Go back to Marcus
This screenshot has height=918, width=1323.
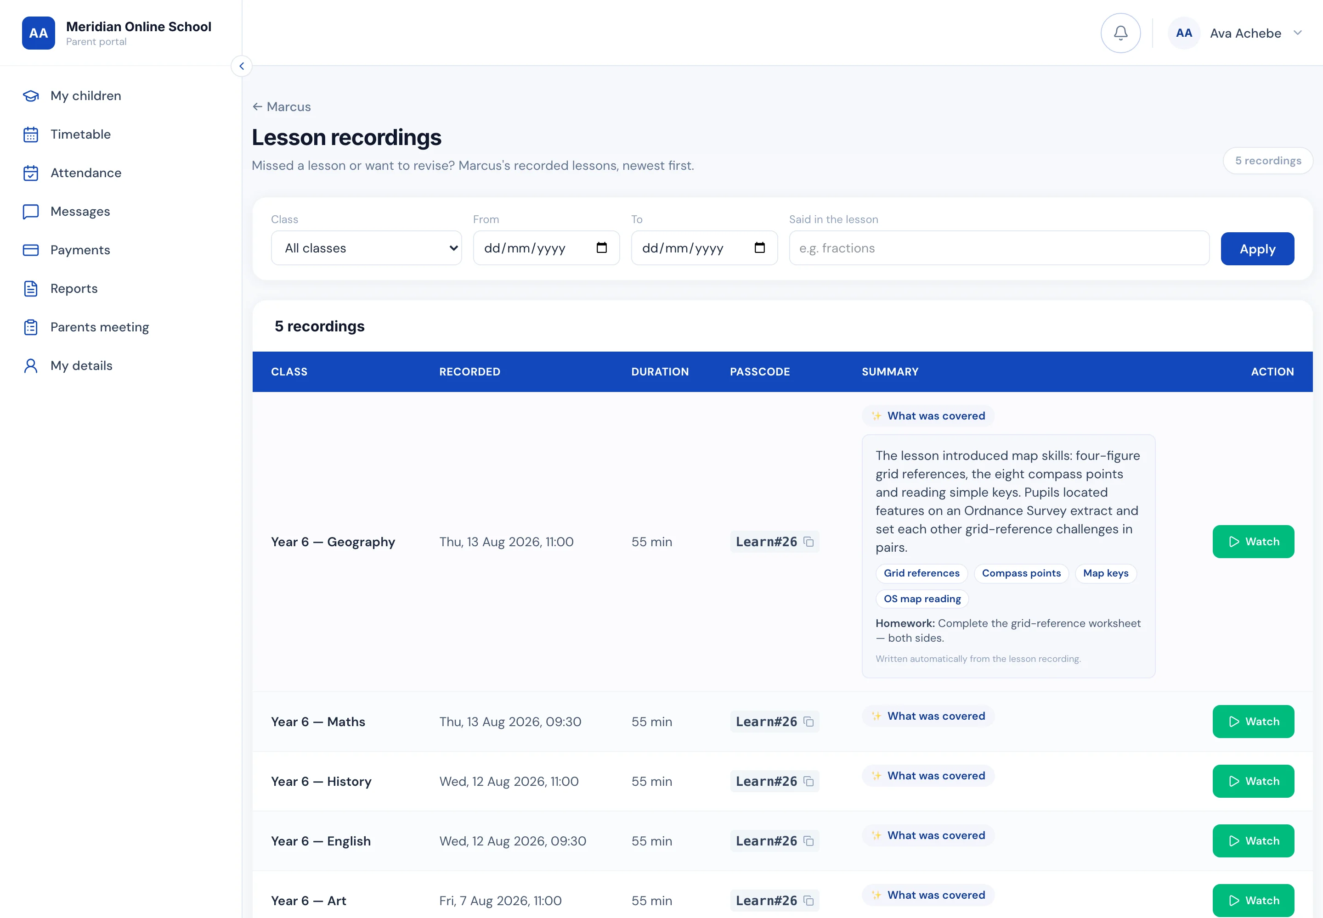282,106
